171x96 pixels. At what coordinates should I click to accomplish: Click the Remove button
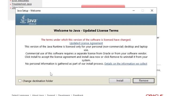tap(143, 81)
